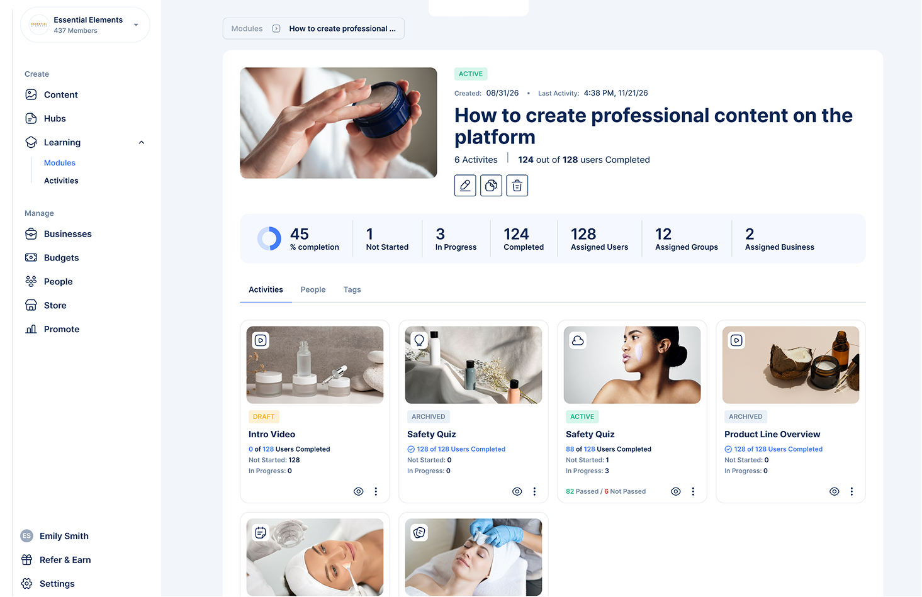Open Promote chart icon
Image resolution: width=922 pixels, height=597 pixels.
(x=31, y=329)
